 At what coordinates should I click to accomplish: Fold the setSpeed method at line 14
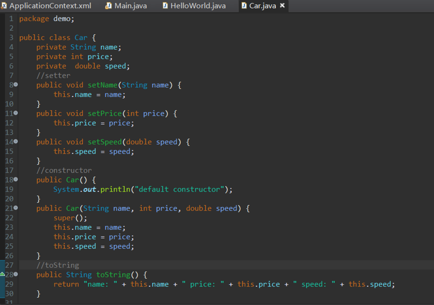16,141
